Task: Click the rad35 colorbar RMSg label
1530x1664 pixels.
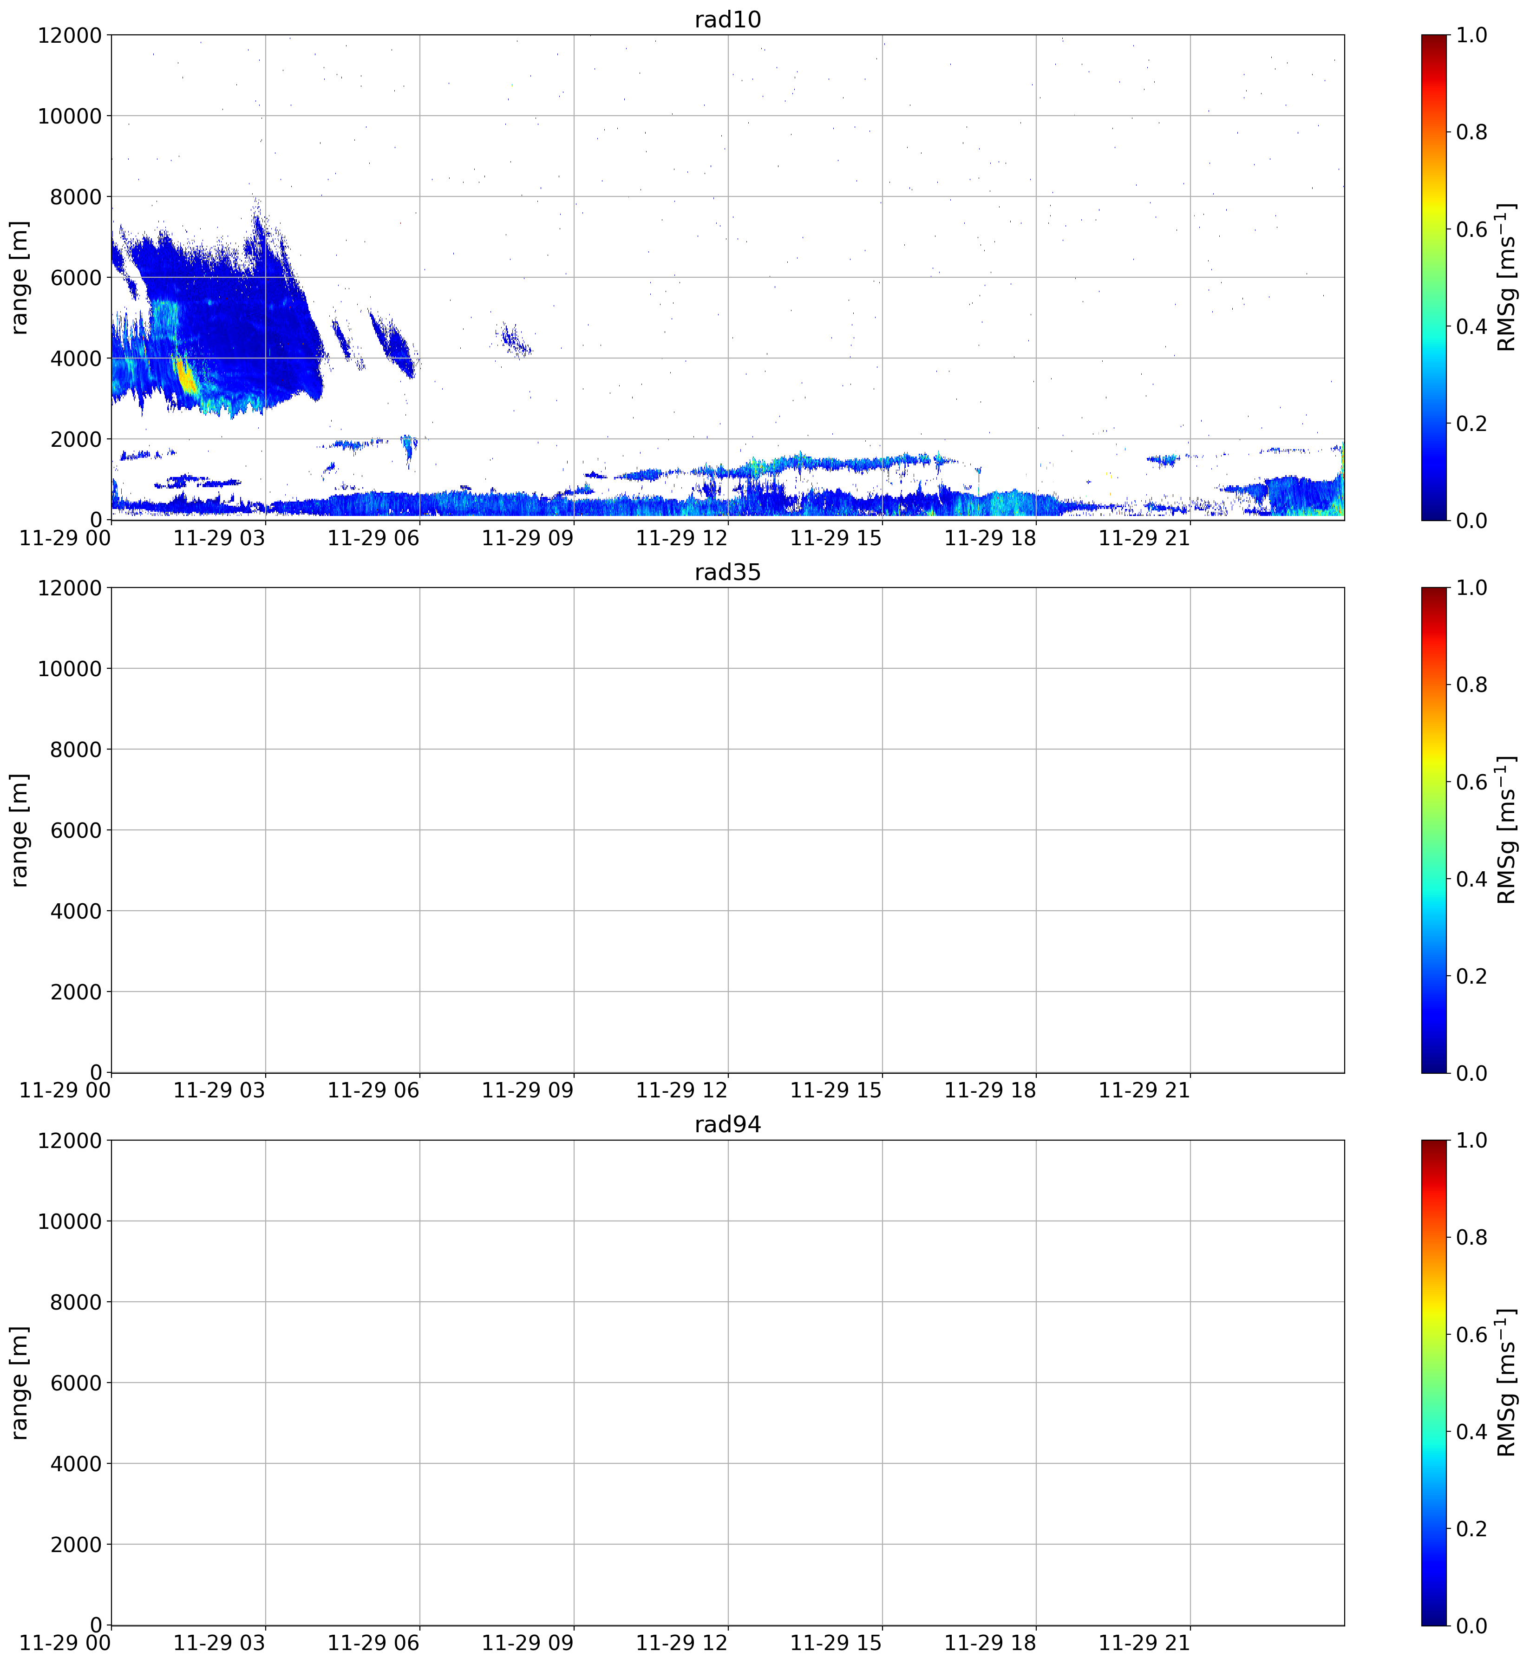Action: (1508, 829)
